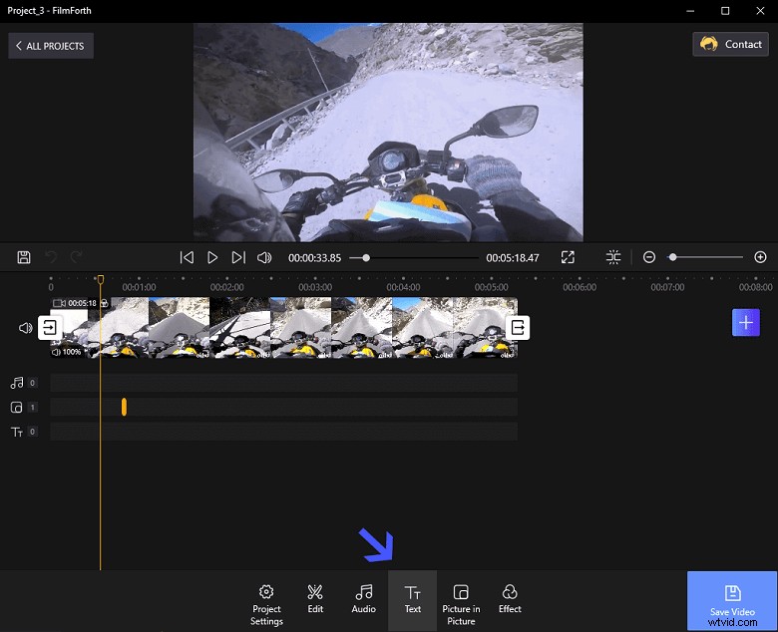Click the empty text track lane
This screenshot has height=632, width=778.
[284, 432]
